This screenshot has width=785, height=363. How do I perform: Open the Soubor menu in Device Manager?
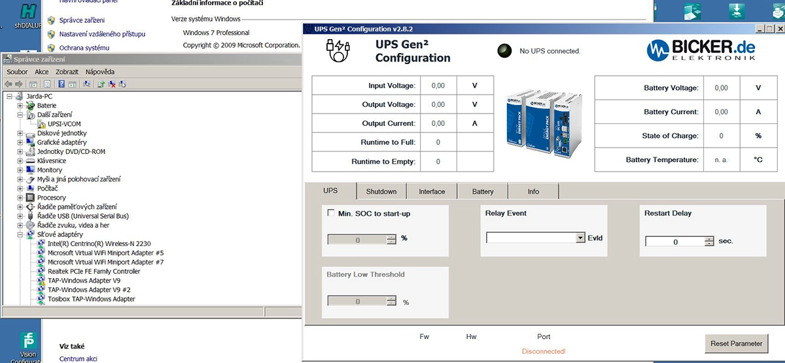coord(17,71)
